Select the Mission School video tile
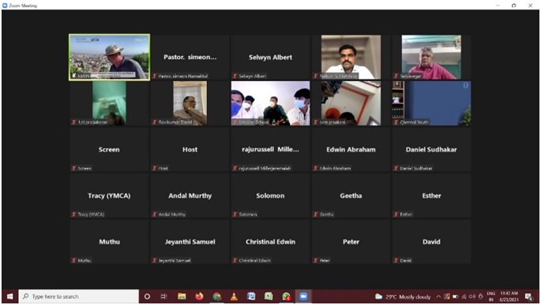The image size is (541, 305). [270, 103]
